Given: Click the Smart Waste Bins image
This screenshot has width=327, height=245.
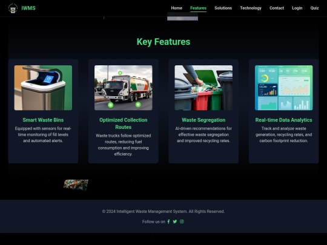Looking at the screenshot, I should click(x=43, y=88).
